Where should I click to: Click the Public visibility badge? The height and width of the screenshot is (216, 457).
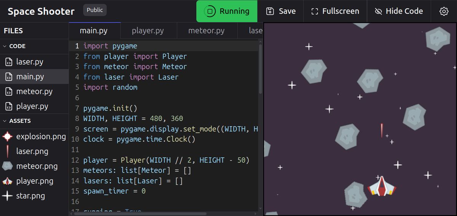95,10
